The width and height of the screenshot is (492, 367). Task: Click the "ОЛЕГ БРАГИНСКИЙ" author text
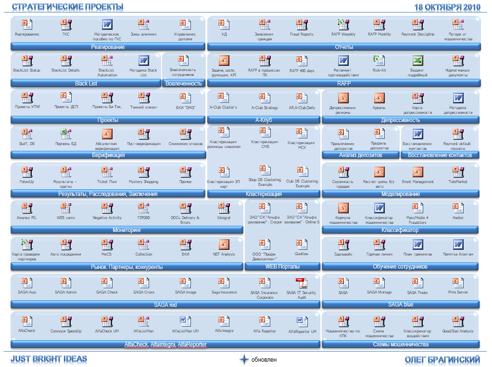[x=442, y=359]
